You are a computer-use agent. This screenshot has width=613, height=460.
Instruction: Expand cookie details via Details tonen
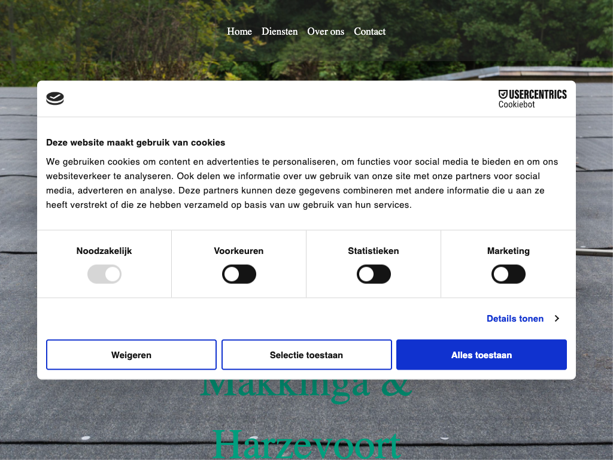tap(515, 319)
